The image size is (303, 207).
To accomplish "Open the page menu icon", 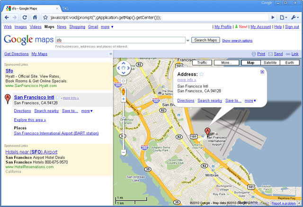I will [283, 17].
